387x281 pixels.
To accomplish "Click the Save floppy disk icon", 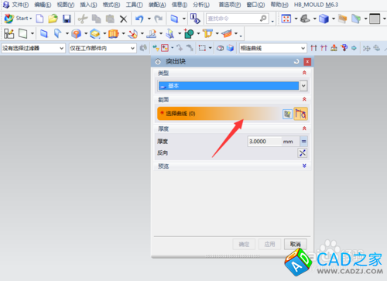I will point(67,19).
